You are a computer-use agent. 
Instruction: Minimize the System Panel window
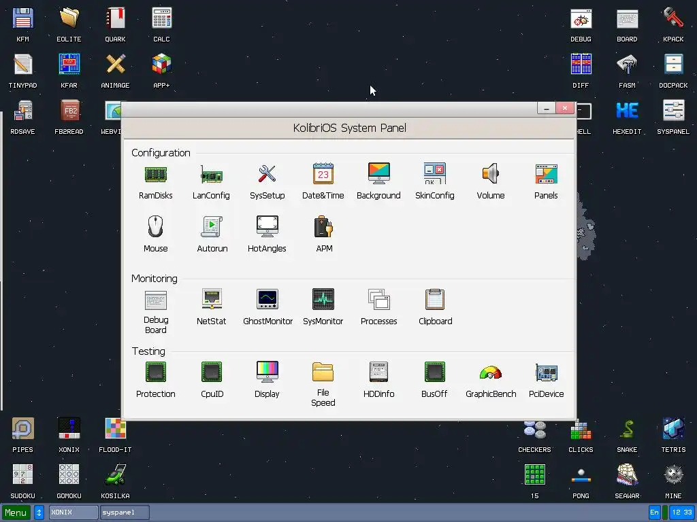pos(547,108)
